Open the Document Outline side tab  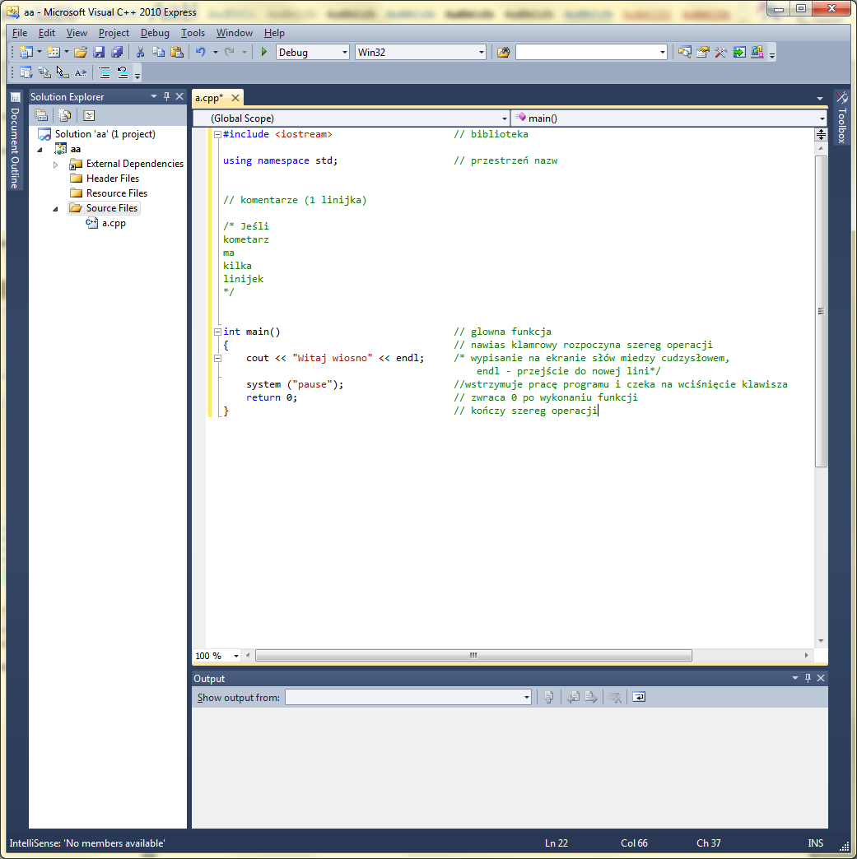15,141
